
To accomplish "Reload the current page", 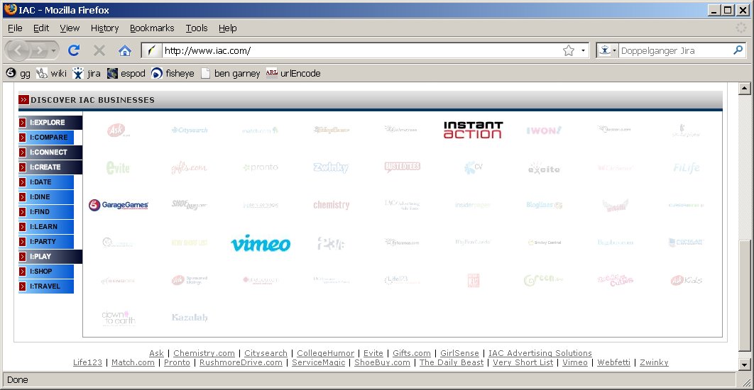I will 74,50.
